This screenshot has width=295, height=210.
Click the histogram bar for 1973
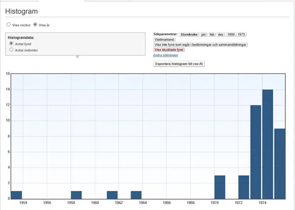point(255,152)
